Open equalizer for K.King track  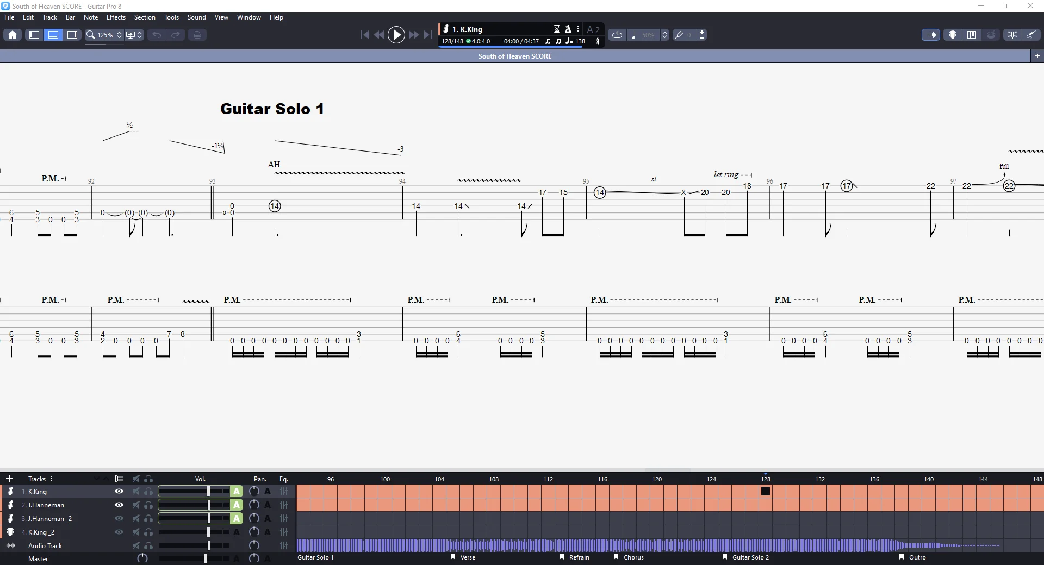[284, 491]
